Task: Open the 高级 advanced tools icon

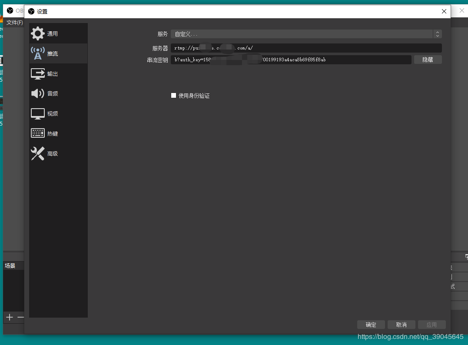Action: pyautogui.click(x=38, y=153)
